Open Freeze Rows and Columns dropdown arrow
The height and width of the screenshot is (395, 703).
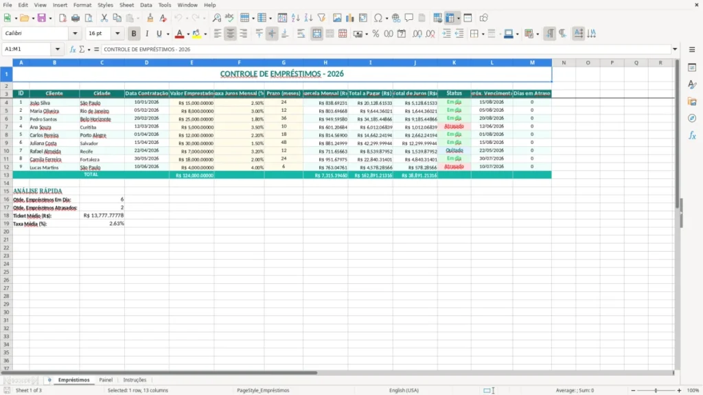tap(458, 19)
